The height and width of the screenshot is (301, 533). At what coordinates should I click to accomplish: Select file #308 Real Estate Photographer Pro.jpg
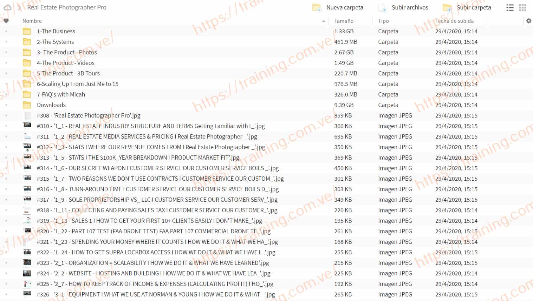pyautogui.click(x=89, y=115)
